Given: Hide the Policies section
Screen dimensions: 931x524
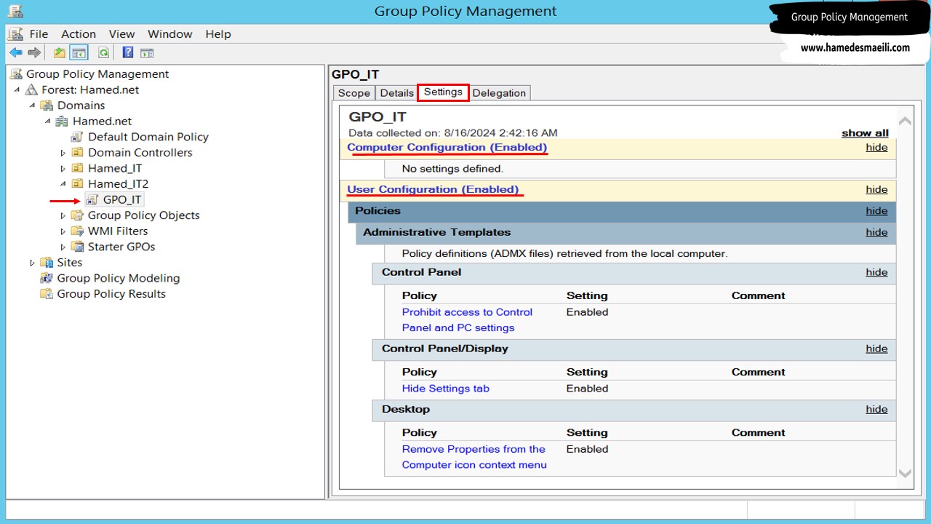Looking at the screenshot, I should (876, 211).
